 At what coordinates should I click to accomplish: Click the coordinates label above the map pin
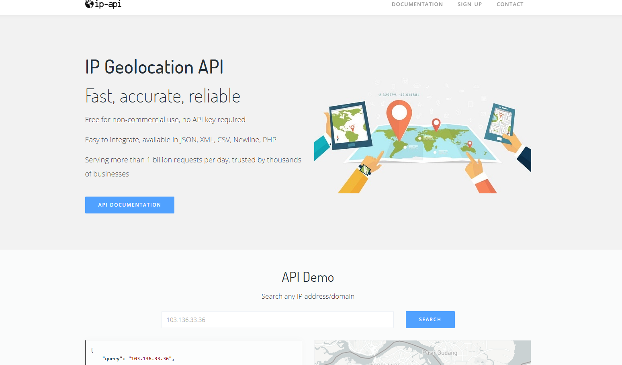pyautogui.click(x=399, y=95)
